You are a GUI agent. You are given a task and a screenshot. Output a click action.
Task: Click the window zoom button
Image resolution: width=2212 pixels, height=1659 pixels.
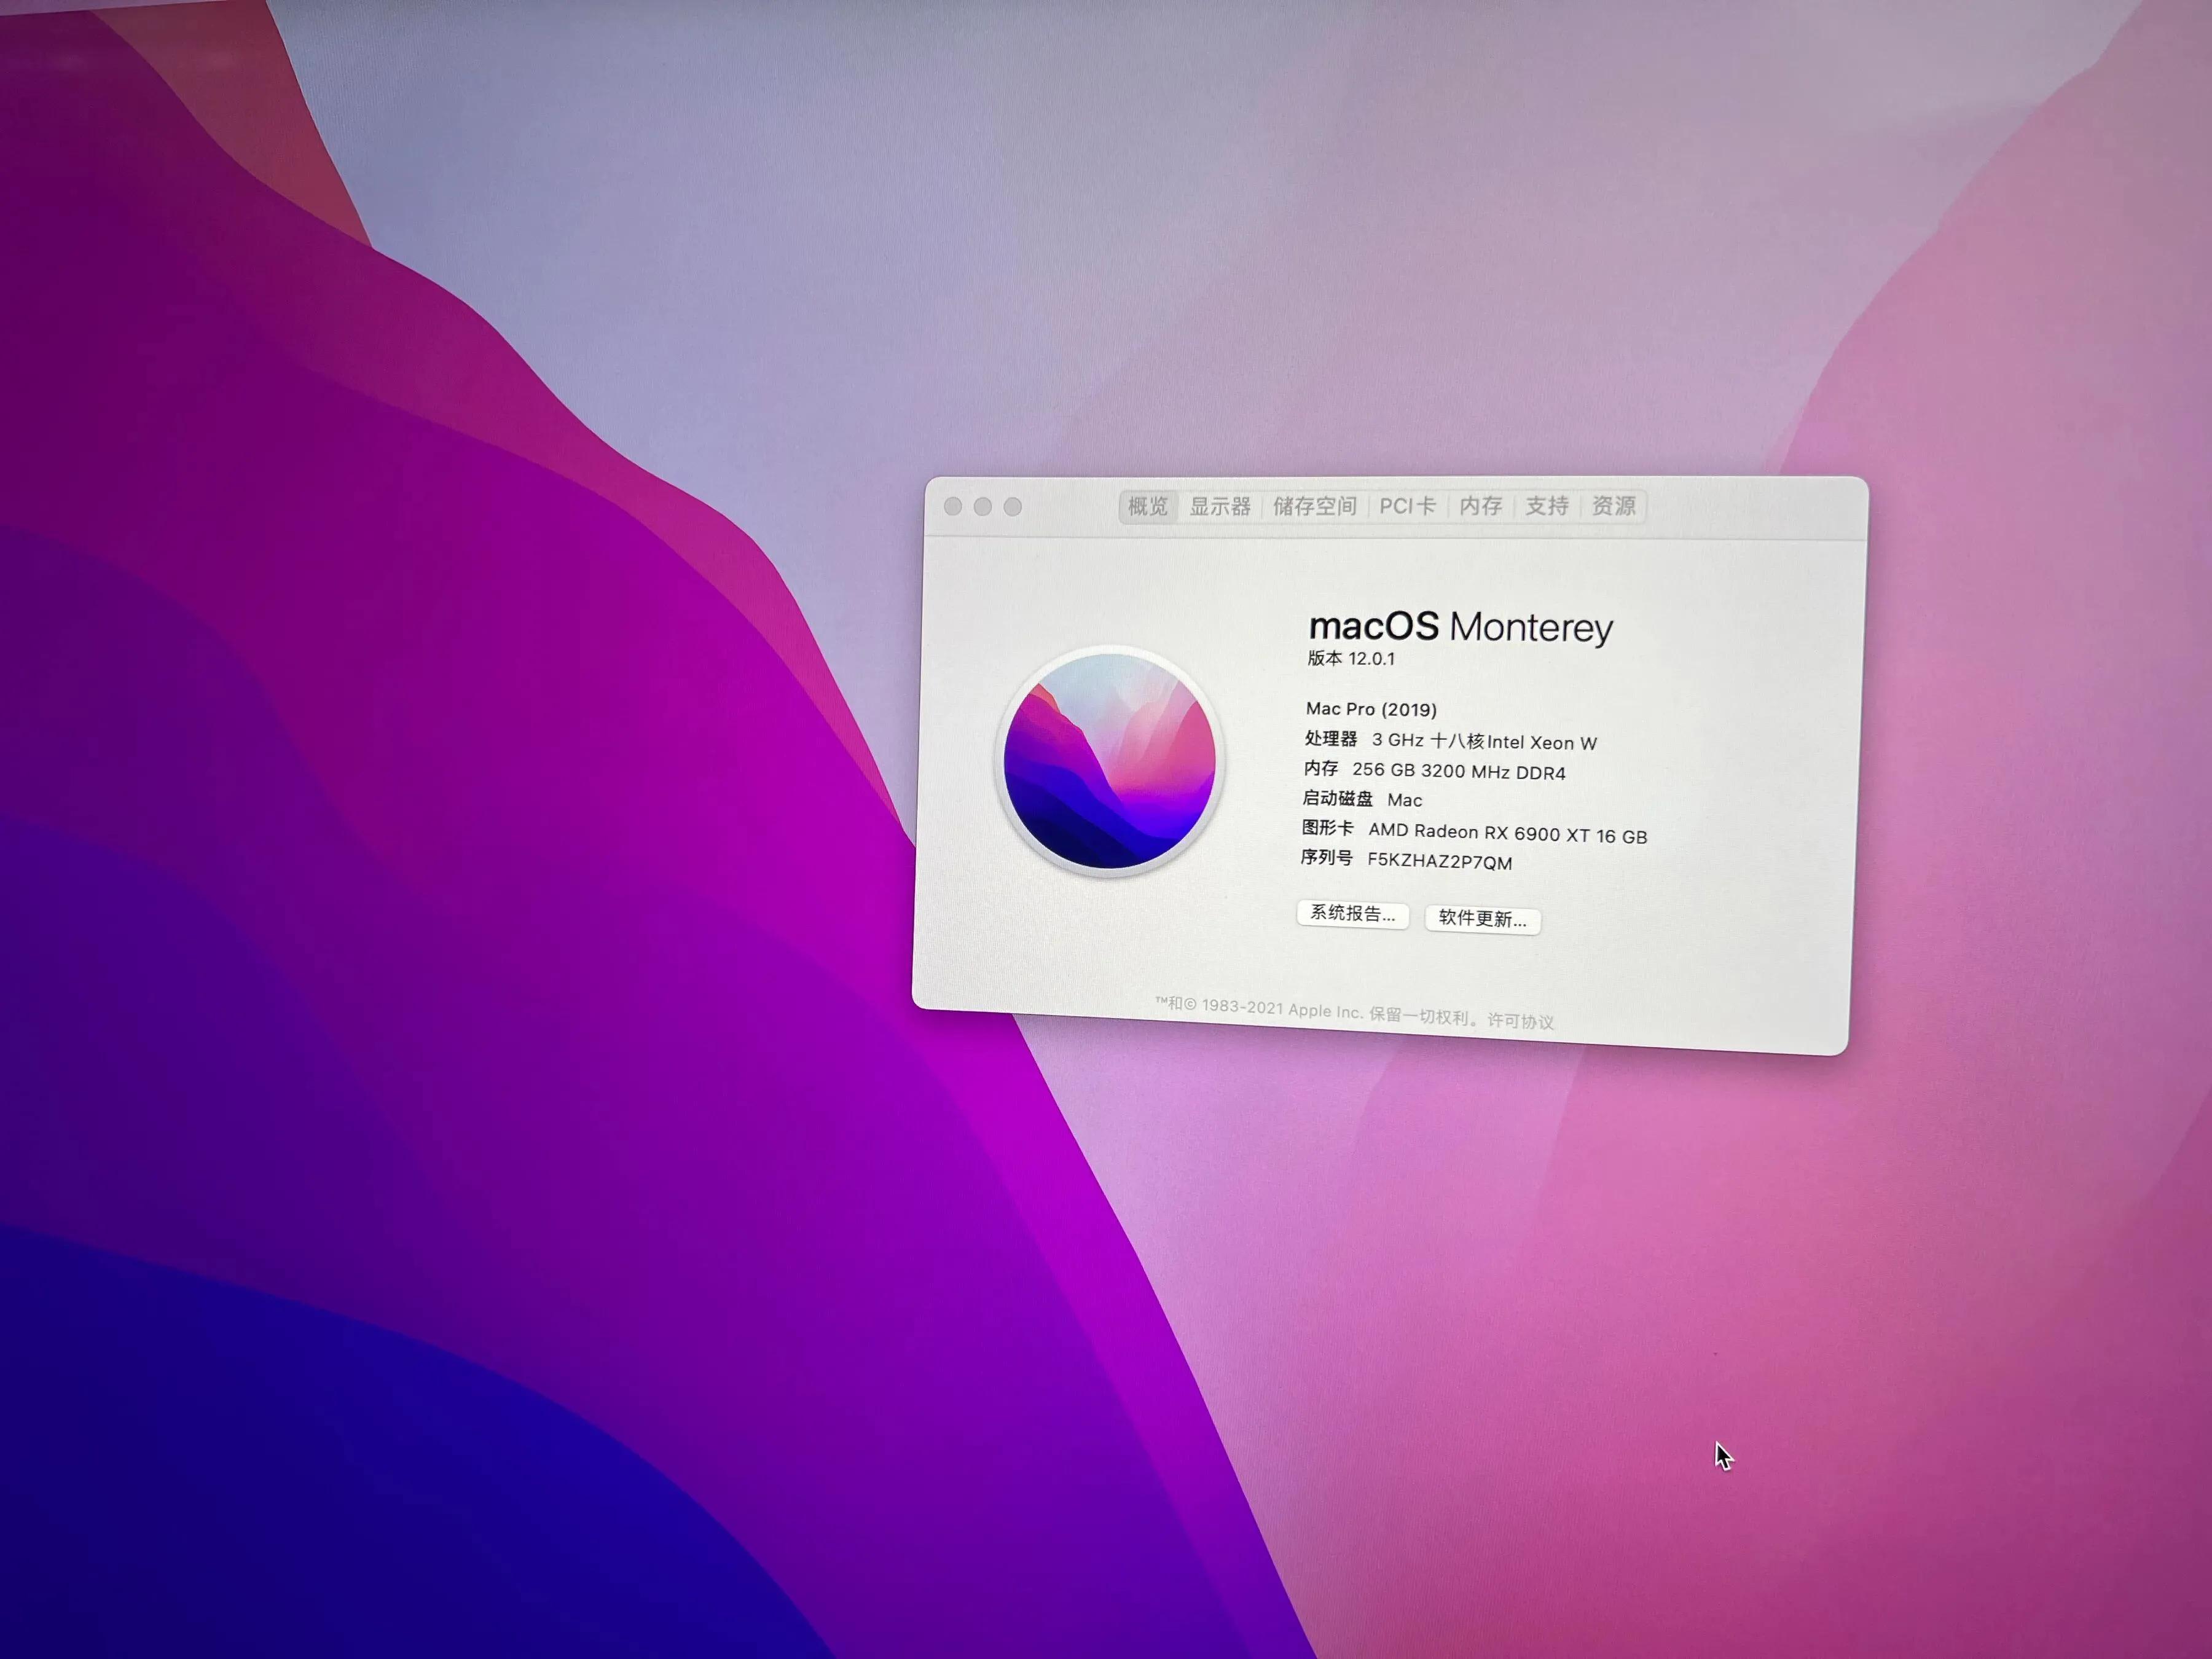click(1013, 507)
